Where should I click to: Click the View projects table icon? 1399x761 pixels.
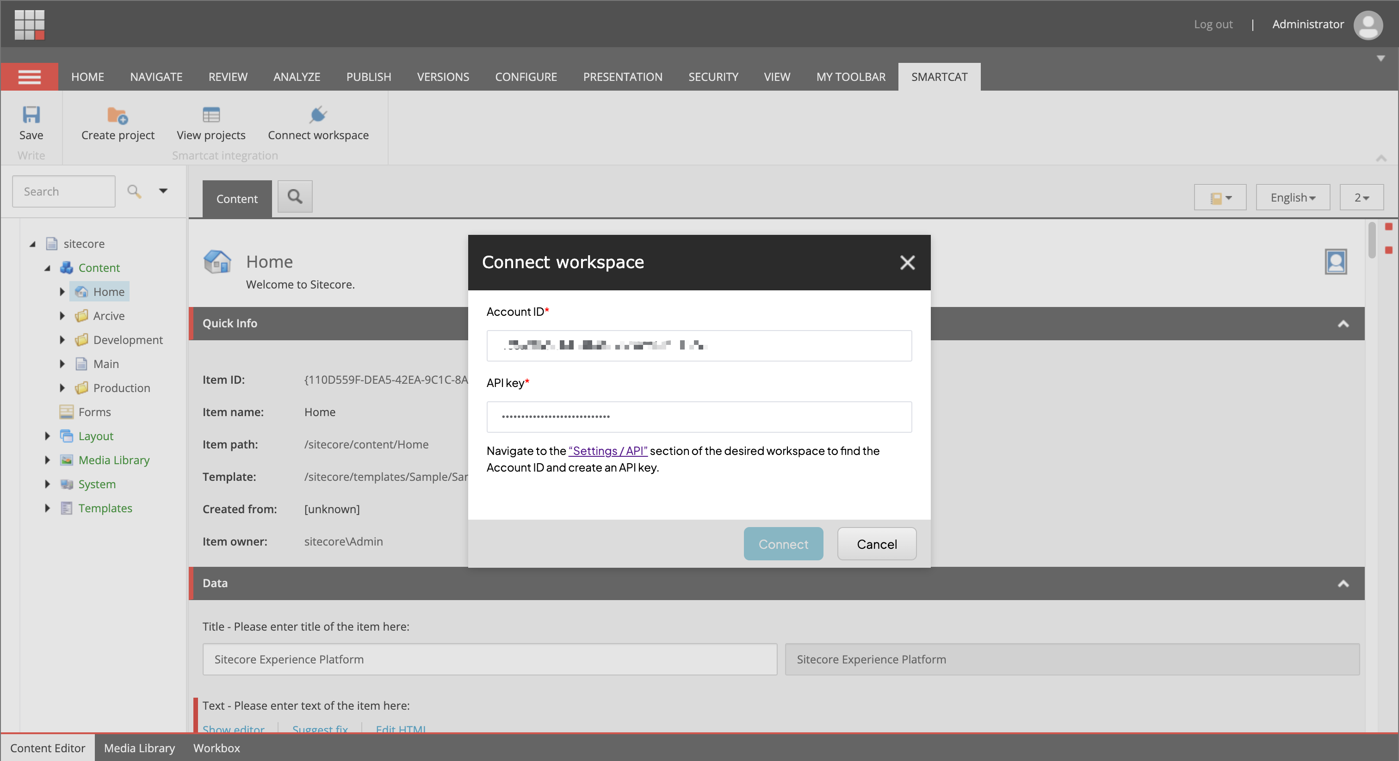[x=210, y=115]
